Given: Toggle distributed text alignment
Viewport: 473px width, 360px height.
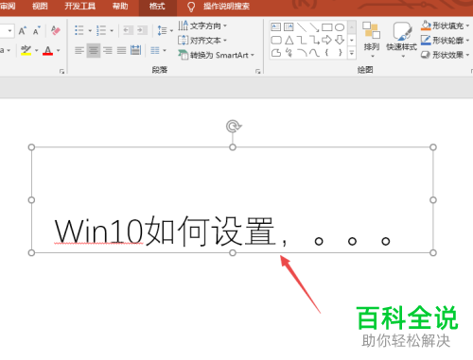Looking at the screenshot, I should tap(135, 50).
